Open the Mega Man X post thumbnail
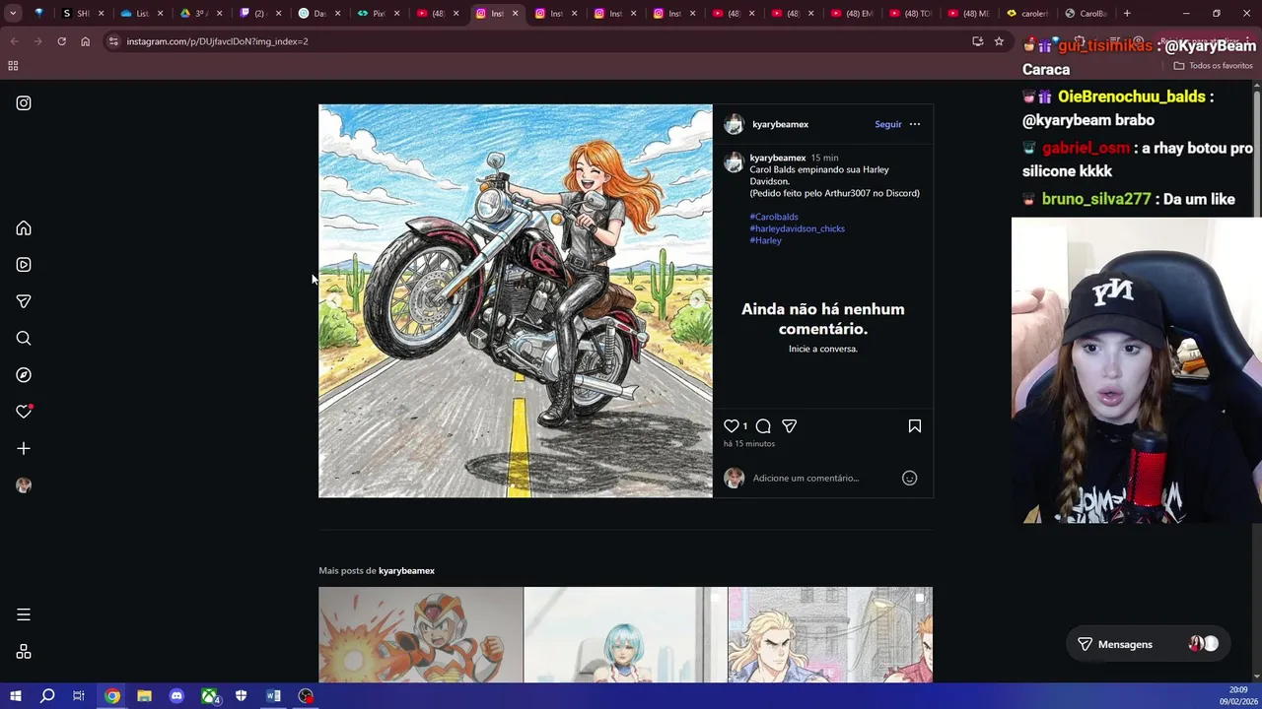Screen dimensions: 1262x709 (421, 635)
